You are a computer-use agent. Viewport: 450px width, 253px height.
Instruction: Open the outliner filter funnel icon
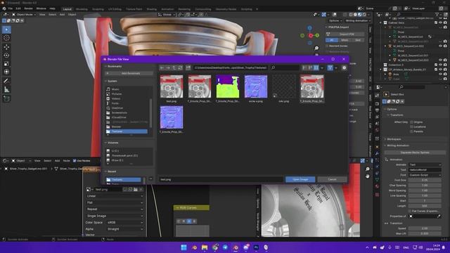click(437, 14)
